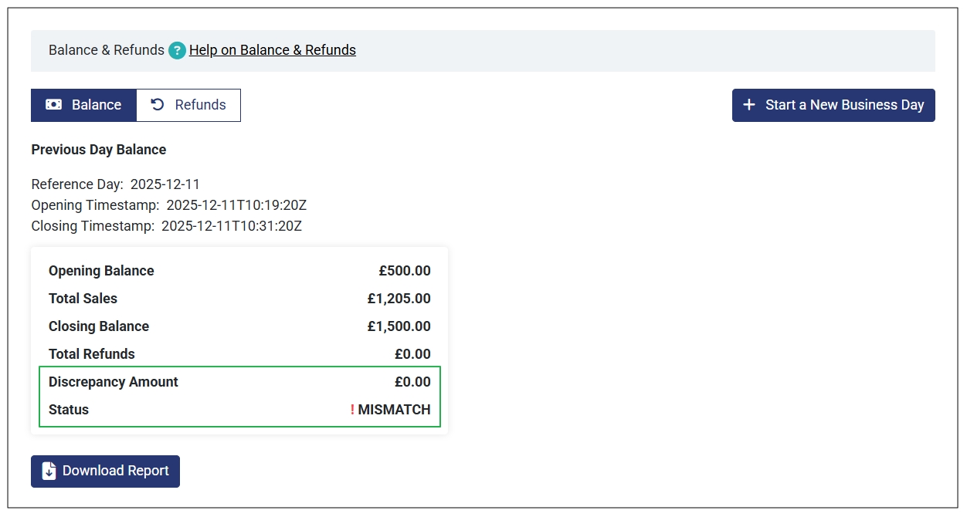Click the undo arrow icon beside Refunds
The height and width of the screenshot is (517, 967).
click(x=158, y=105)
